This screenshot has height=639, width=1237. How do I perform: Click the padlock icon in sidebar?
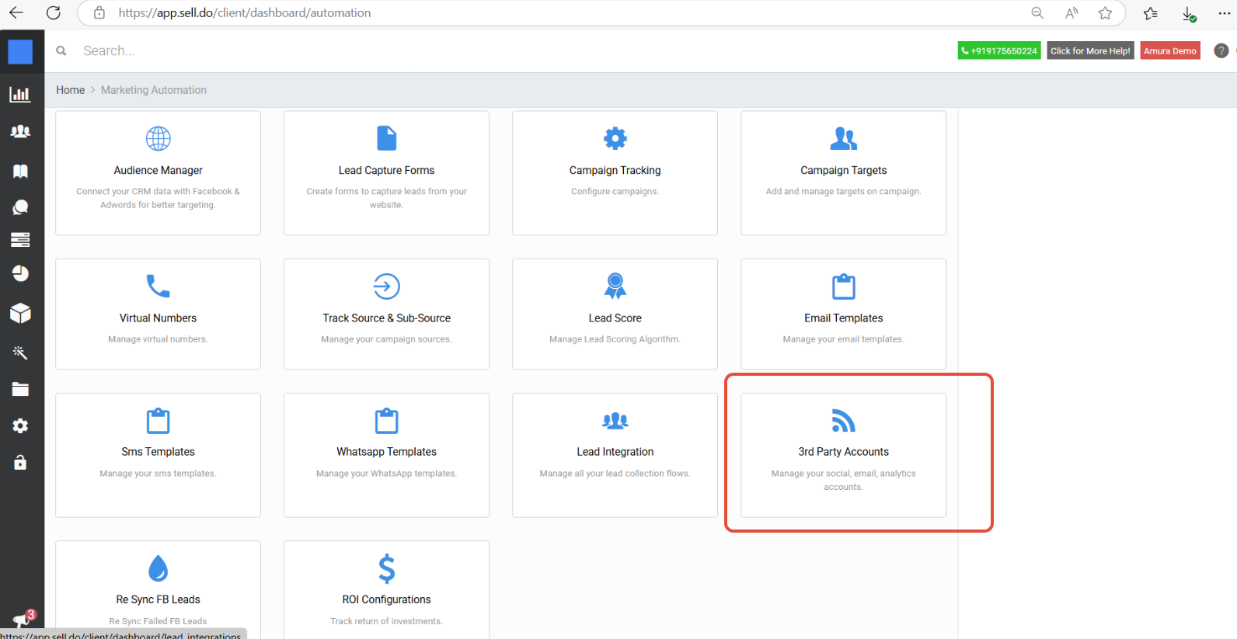pyautogui.click(x=20, y=463)
